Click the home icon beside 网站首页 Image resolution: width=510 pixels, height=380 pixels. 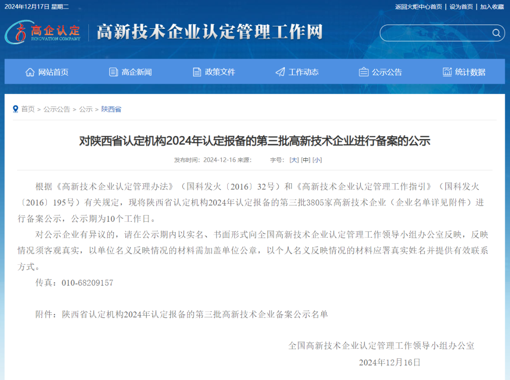[30, 72]
